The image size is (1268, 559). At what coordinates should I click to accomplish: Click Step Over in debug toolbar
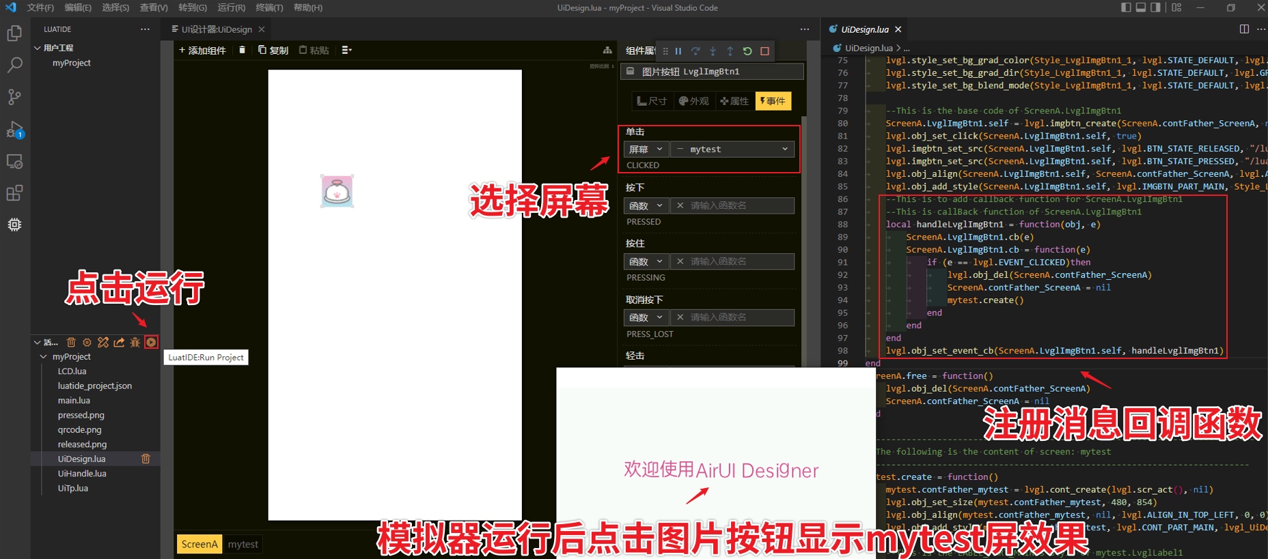tap(695, 51)
